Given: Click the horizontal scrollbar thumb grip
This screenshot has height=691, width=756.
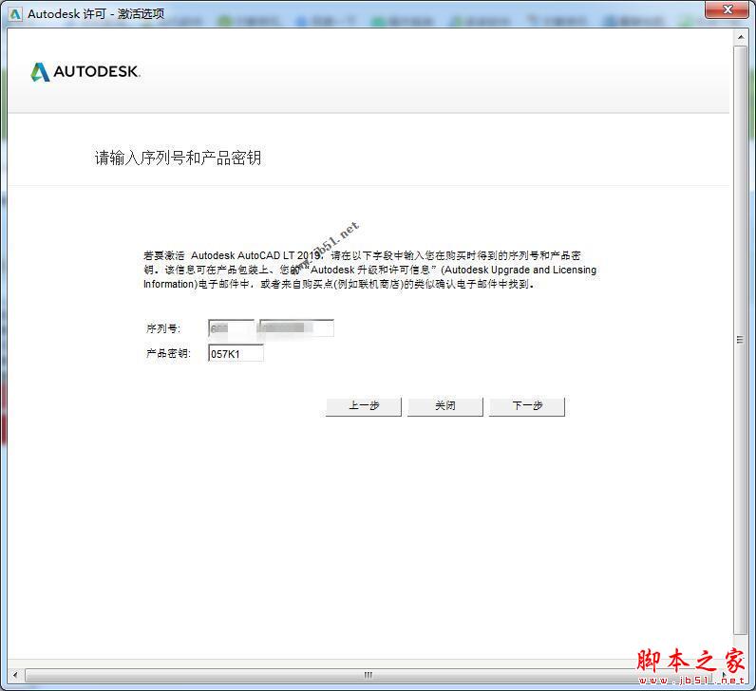Looking at the screenshot, I should tap(369, 675).
